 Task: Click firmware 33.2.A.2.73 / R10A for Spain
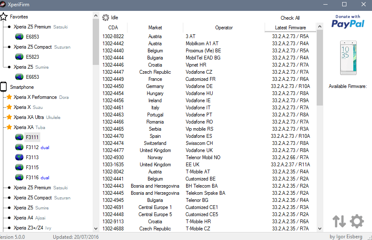[x=290, y=136]
